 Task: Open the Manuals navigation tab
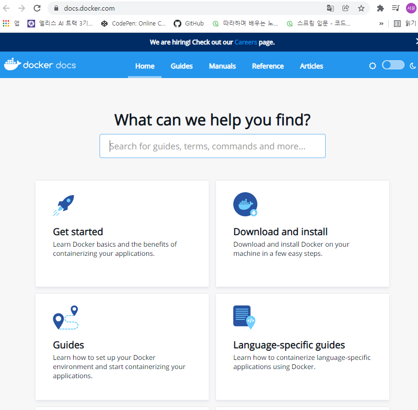click(222, 66)
